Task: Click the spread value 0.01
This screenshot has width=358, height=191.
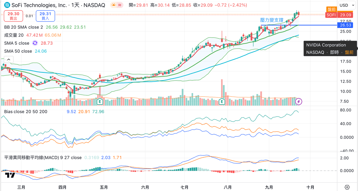Action: [x=29, y=16]
